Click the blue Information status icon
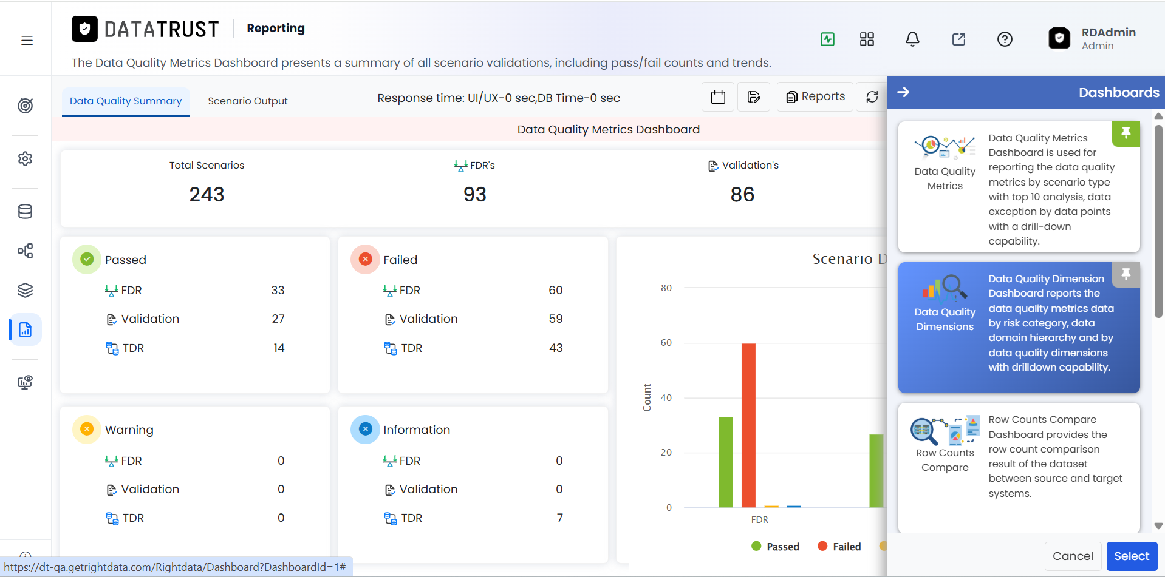This screenshot has width=1165, height=577. click(x=365, y=429)
